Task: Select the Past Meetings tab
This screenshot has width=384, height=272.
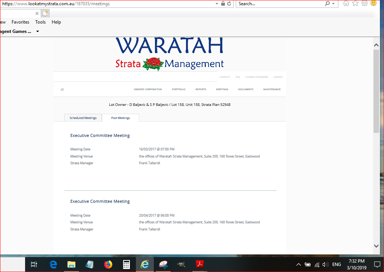Action: [x=121, y=118]
